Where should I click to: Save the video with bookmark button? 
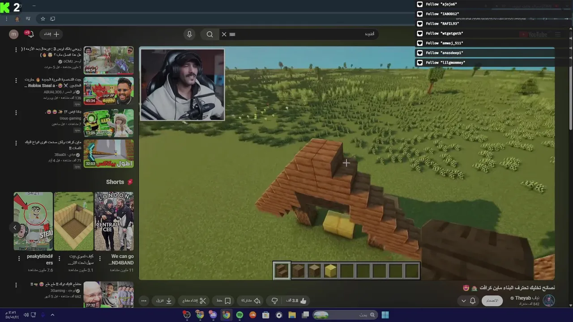pos(224,301)
